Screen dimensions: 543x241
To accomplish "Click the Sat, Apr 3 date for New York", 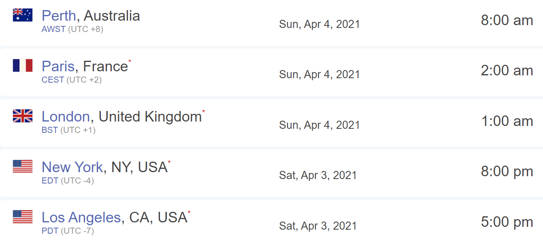I will pyautogui.click(x=318, y=175).
